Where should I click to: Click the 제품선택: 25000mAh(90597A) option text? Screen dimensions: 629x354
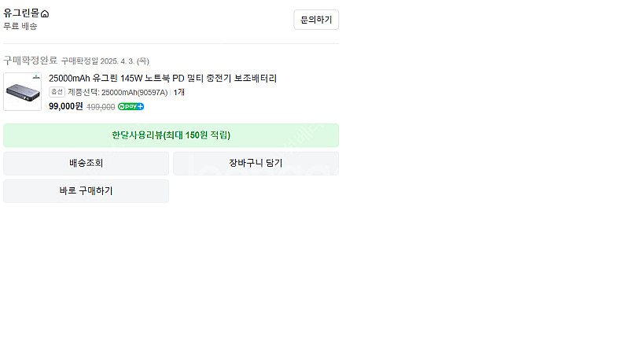pos(117,92)
